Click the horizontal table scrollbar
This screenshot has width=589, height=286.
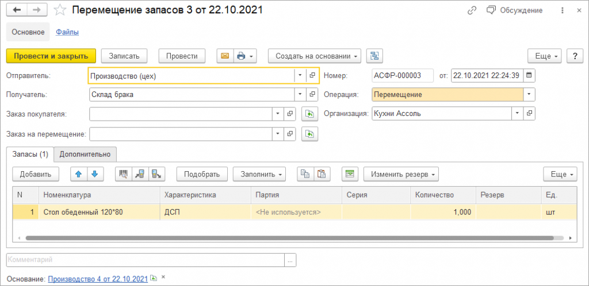tap(288, 237)
